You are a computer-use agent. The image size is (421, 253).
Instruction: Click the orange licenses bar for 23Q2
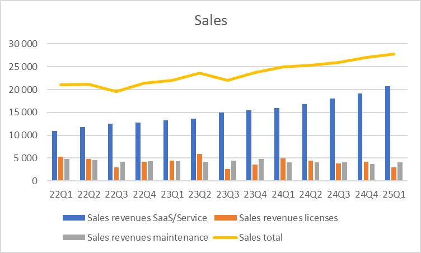[x=200, y=167]
